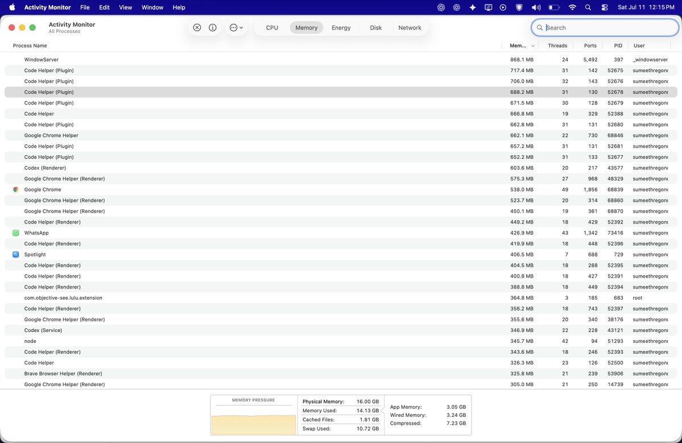Open the Energy tab
The image size is (682, 443).
coord(341,27)
